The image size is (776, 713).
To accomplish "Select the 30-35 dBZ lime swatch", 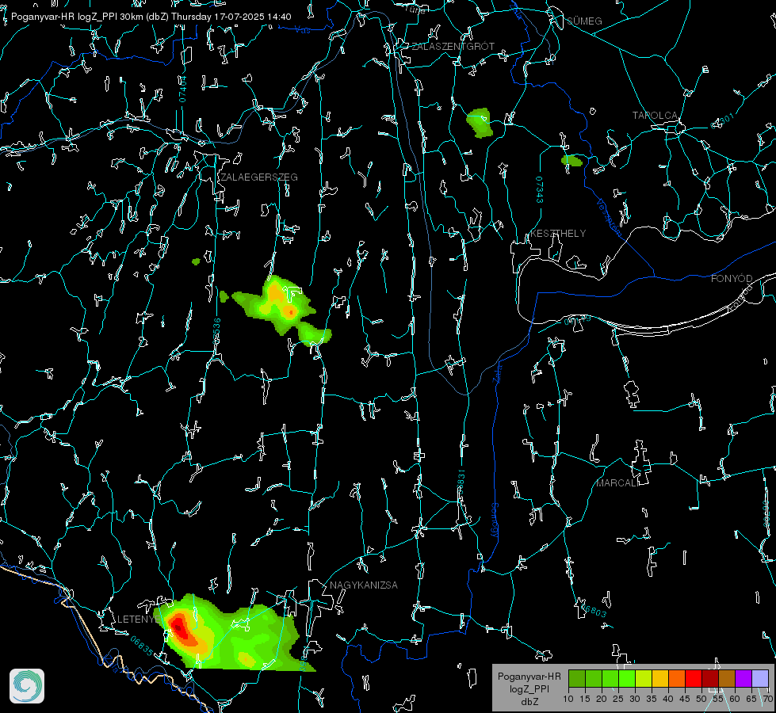I will pyautogui.click(x=644, y=678).
